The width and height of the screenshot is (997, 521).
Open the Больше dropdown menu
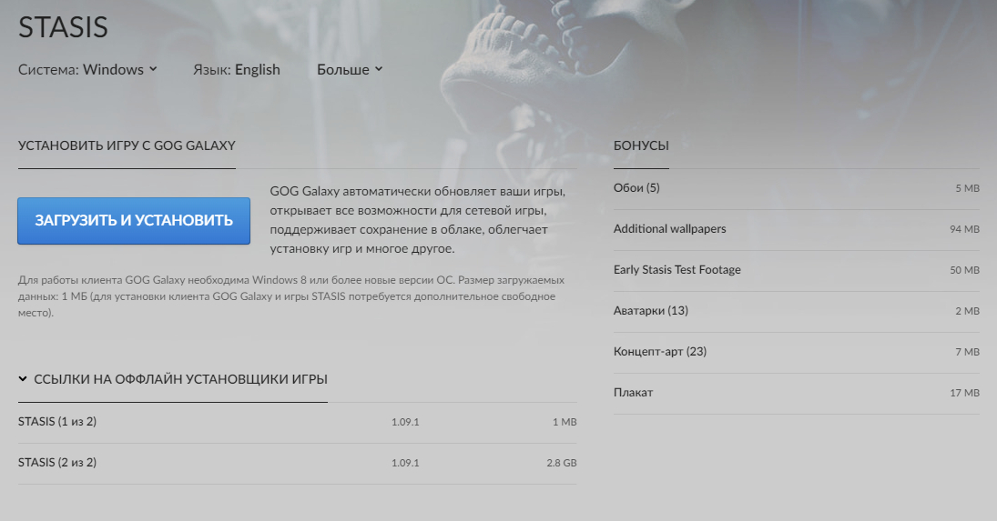click(x=350, y=69)
